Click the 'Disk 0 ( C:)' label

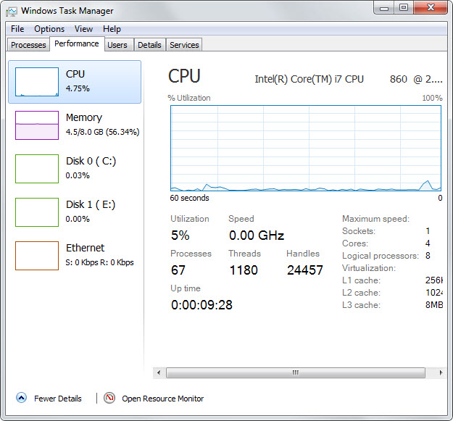(91, 161)
